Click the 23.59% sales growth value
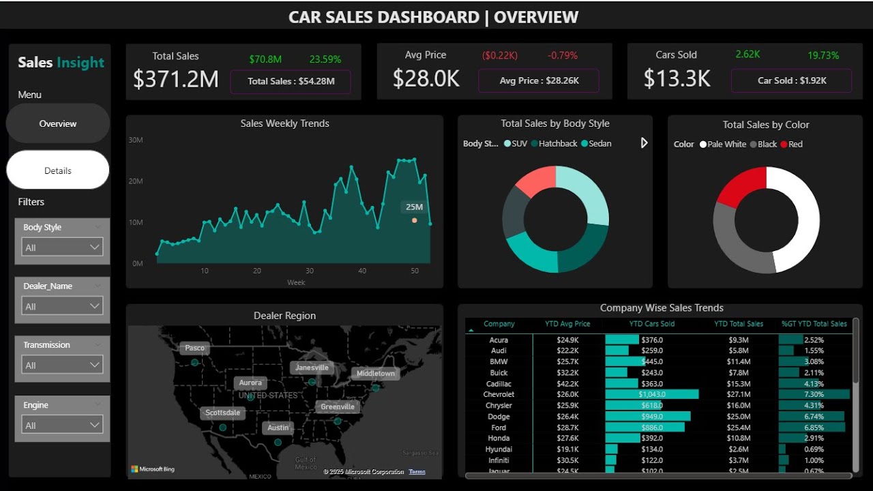 pos(325,59)
